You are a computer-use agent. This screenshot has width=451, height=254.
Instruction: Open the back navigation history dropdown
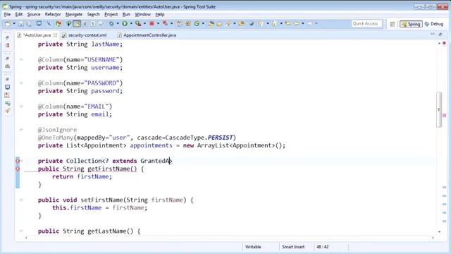[303, 24]
